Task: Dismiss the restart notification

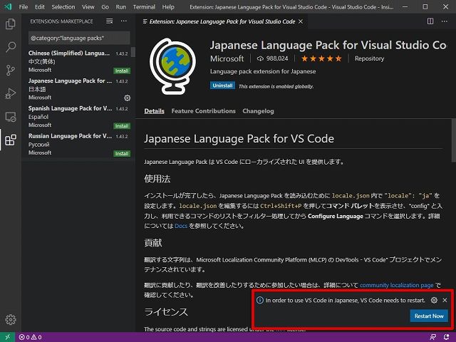Action: (445, 300)
